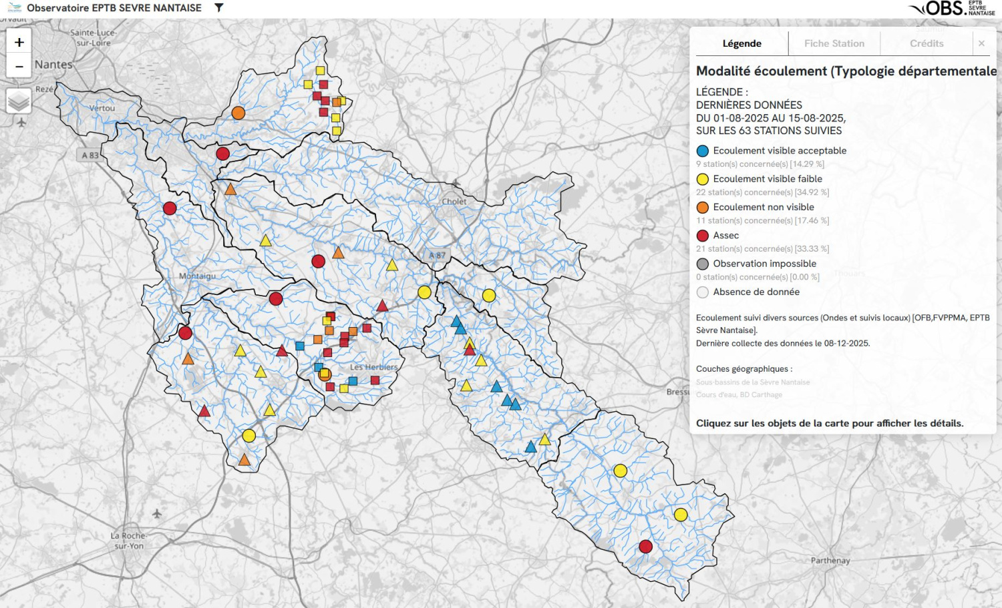
Task: Close the legend panel
Action: click(x=981, y=43)
